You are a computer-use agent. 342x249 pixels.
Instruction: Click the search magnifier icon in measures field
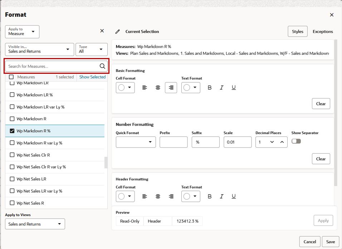(x=102, y=66)
